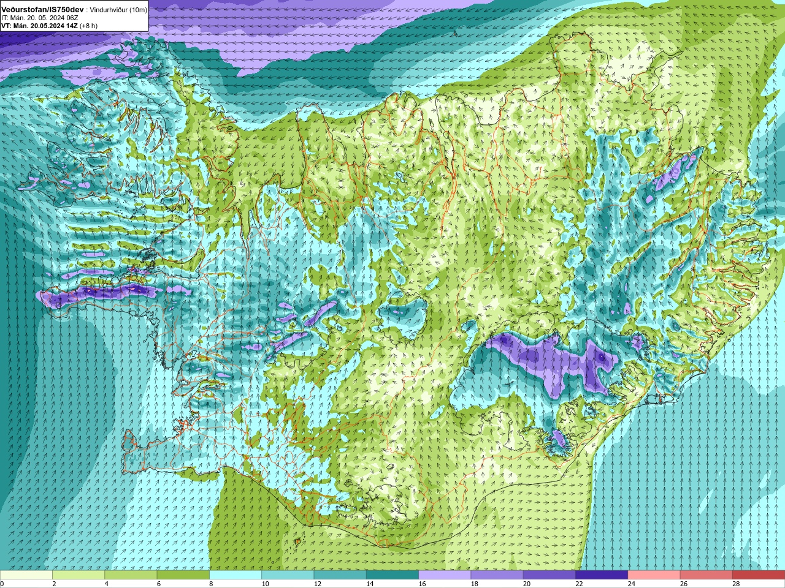Click the turquoise 10–12 legend swatch

288,575
